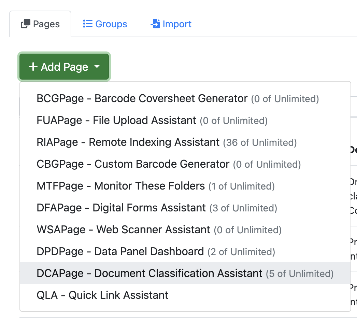Add a RIAPage - Remote Indexing Assistant
The width and height of the screenshot is (357, 319).
128,142
